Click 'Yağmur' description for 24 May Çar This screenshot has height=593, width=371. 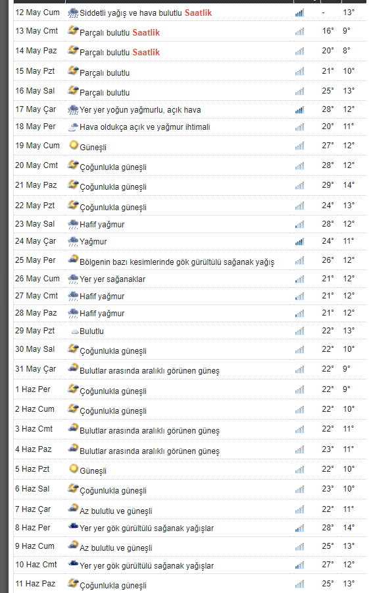coord(93,242)
